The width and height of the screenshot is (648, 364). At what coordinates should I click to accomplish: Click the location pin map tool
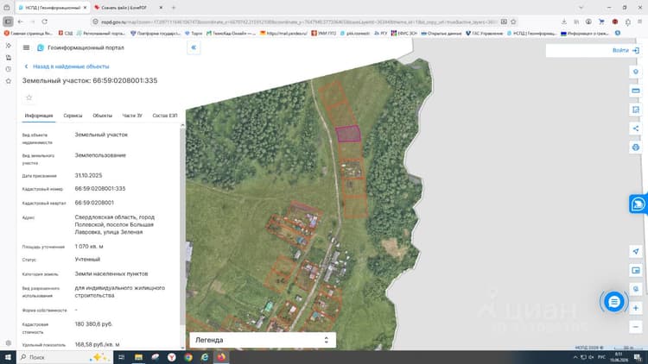pos(636,72)
